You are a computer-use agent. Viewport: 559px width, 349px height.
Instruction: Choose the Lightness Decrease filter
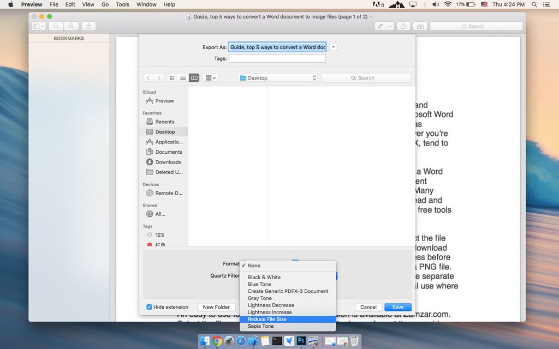click(288, 305)
